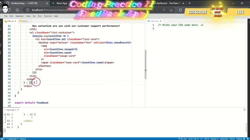The height and width of the screenshot is (140, 250).
Task: Open the Edit menu
Action: [11, 16]
